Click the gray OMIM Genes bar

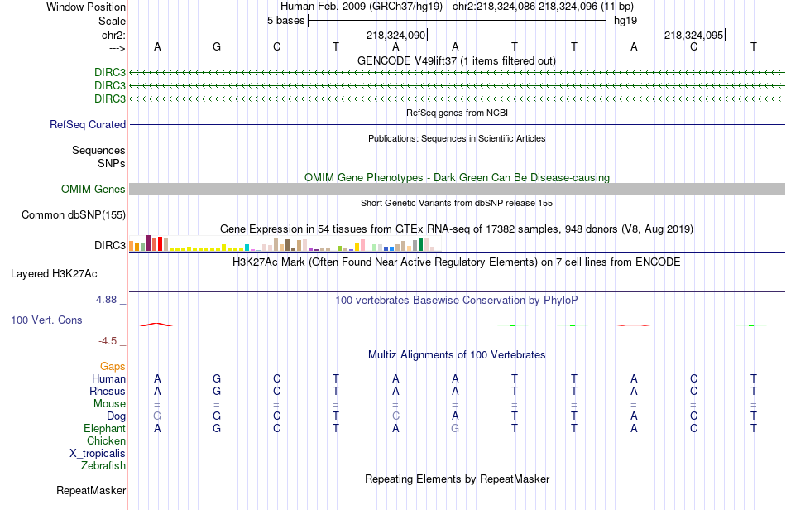click(457, 189)
